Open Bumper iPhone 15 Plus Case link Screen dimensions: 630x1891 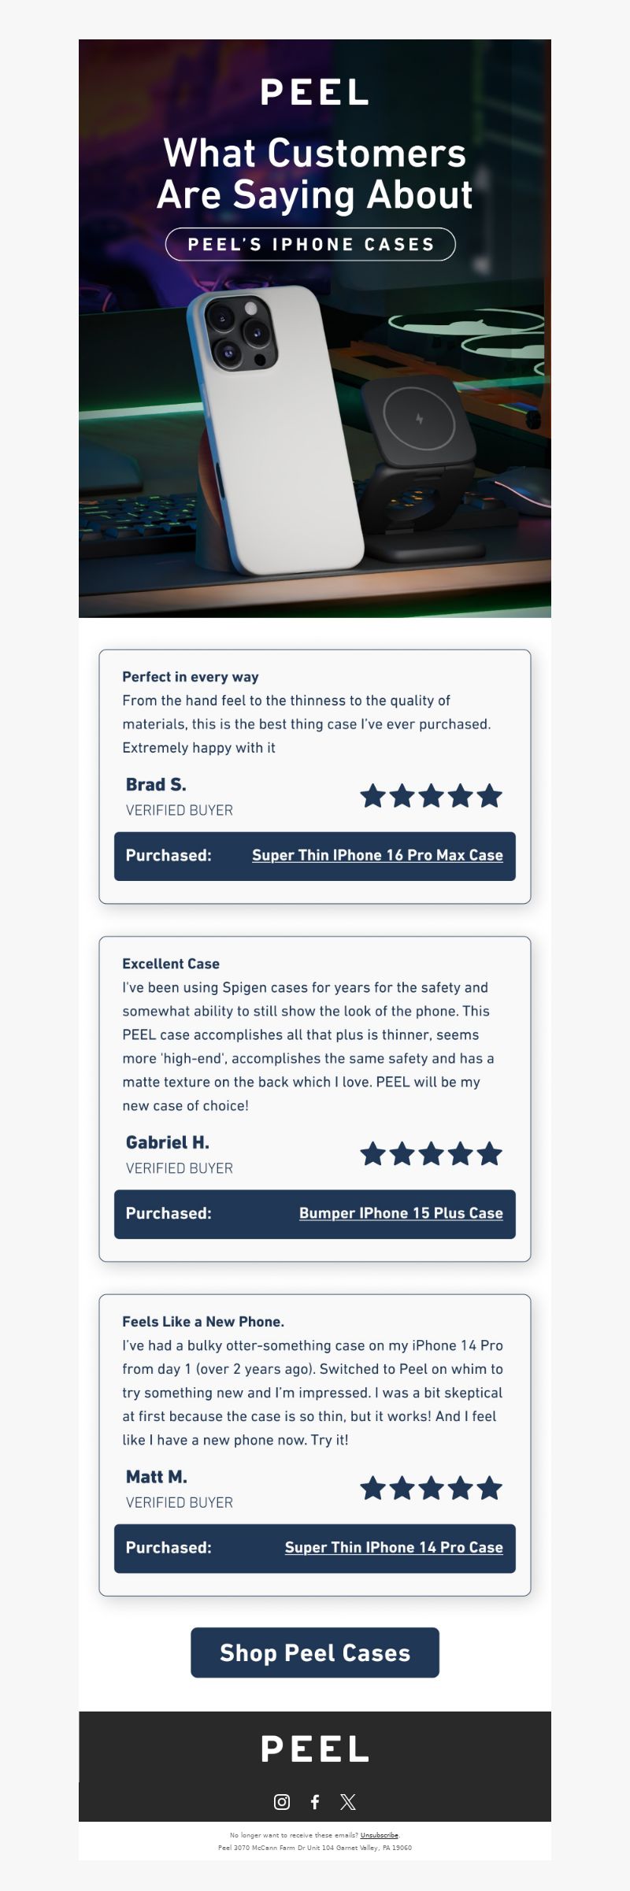pos(401,1214)
